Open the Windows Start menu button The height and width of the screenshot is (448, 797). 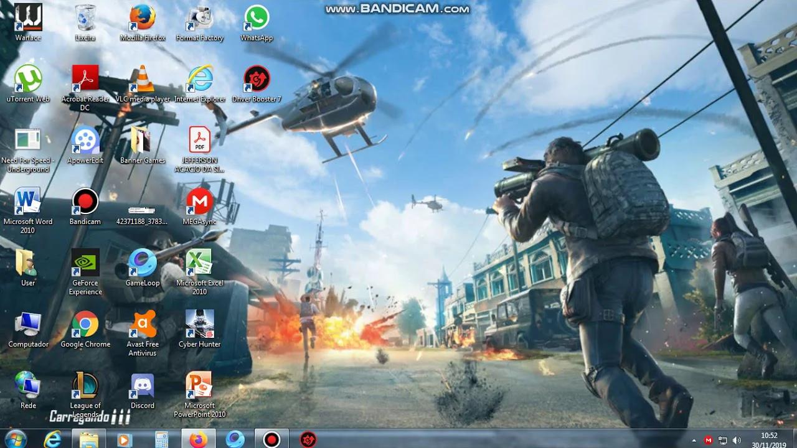[x=15, y=439]
